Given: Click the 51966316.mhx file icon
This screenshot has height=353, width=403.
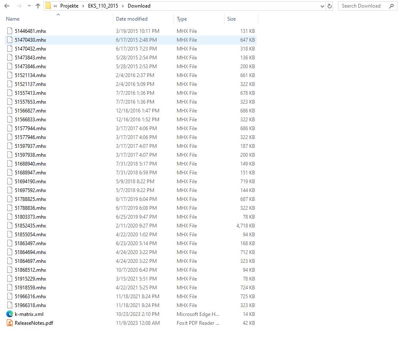Looking at the screenshot, I should click(10, 297).
